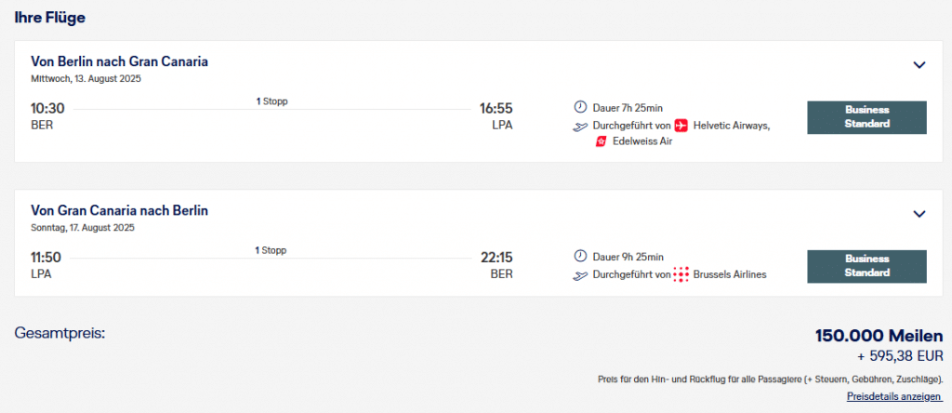Screen dimensions: 952x413
Task: Click the 10:30 BER departure time
Action: [x=47, y=109]
